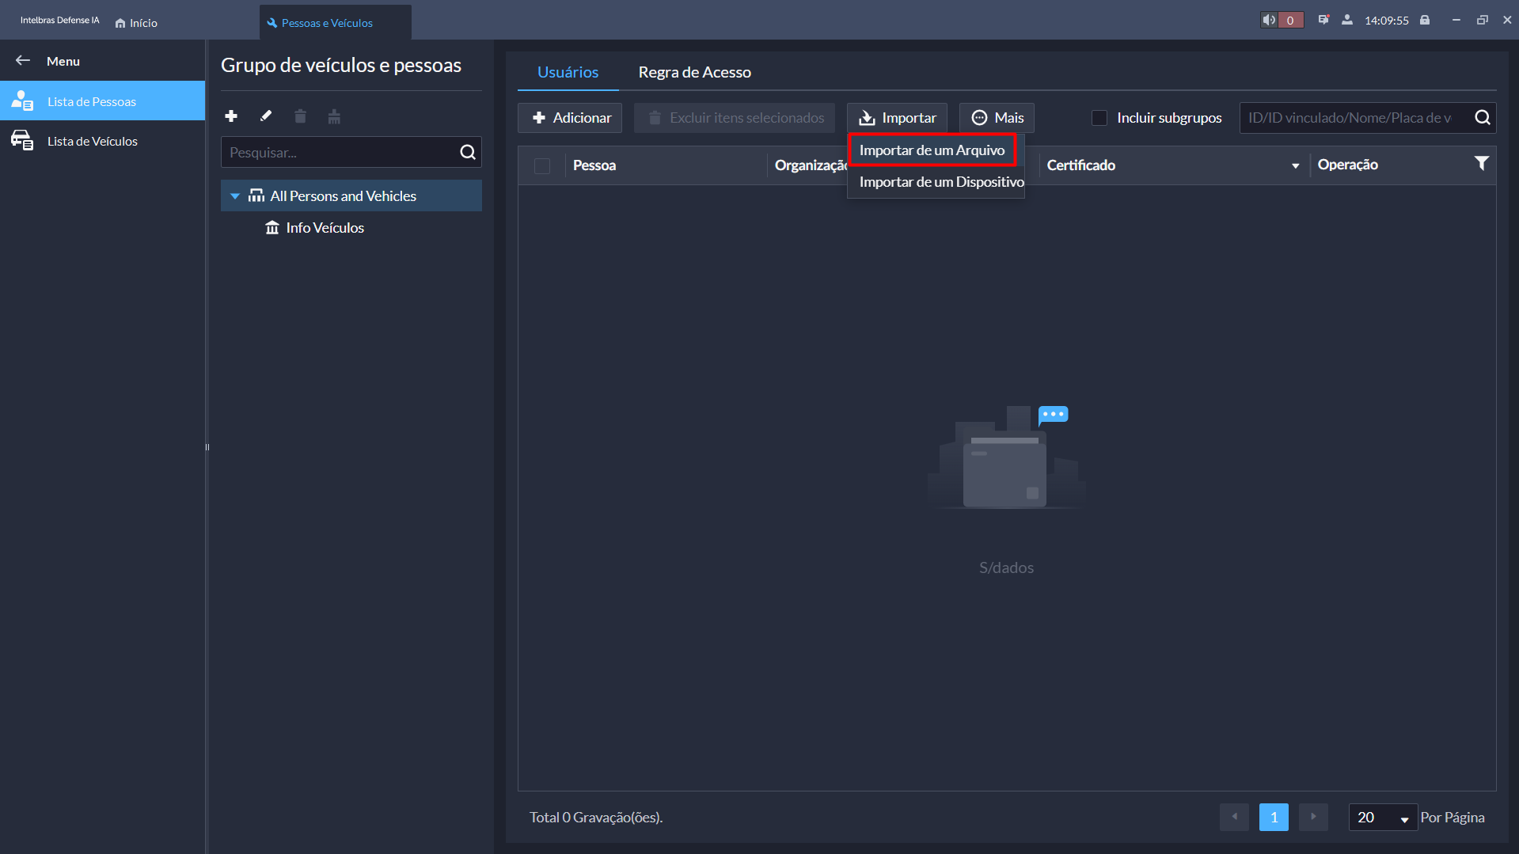Click the add group plus icon
1519x854 pixels.
tap(231, 116)
